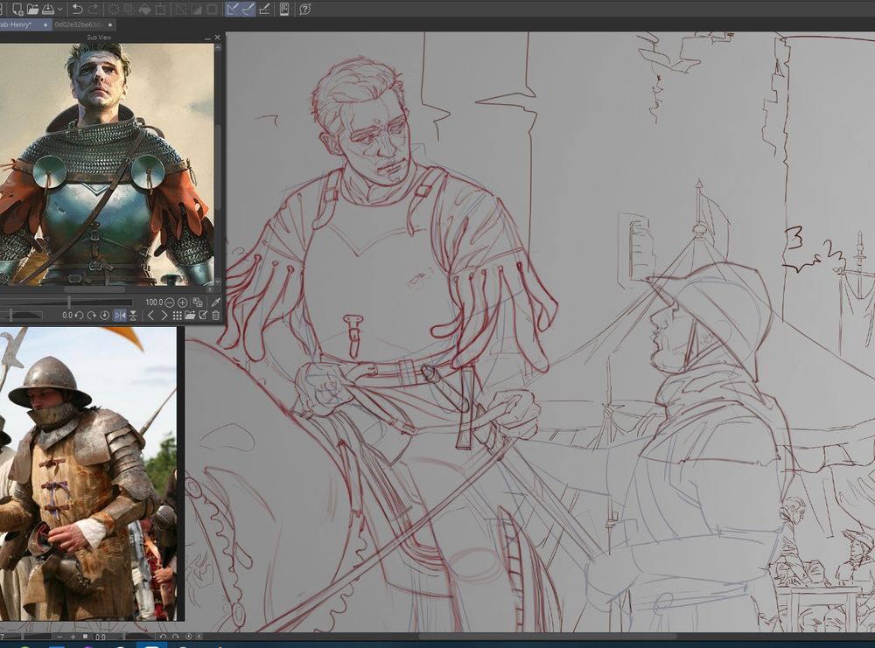Screen dimensions: 875x648
Task: Click the Sub View horizontal scrollbar
Action: (x=94, y=289)
